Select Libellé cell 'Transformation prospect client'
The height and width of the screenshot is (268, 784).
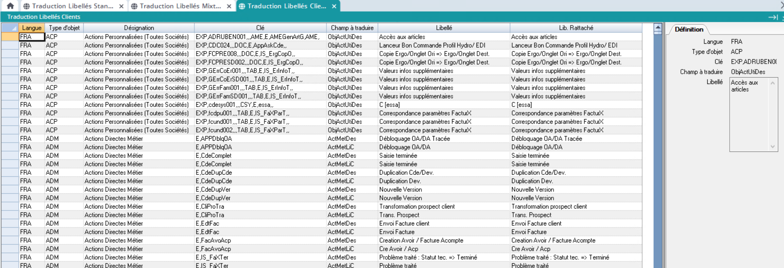[x=444, y=207]
